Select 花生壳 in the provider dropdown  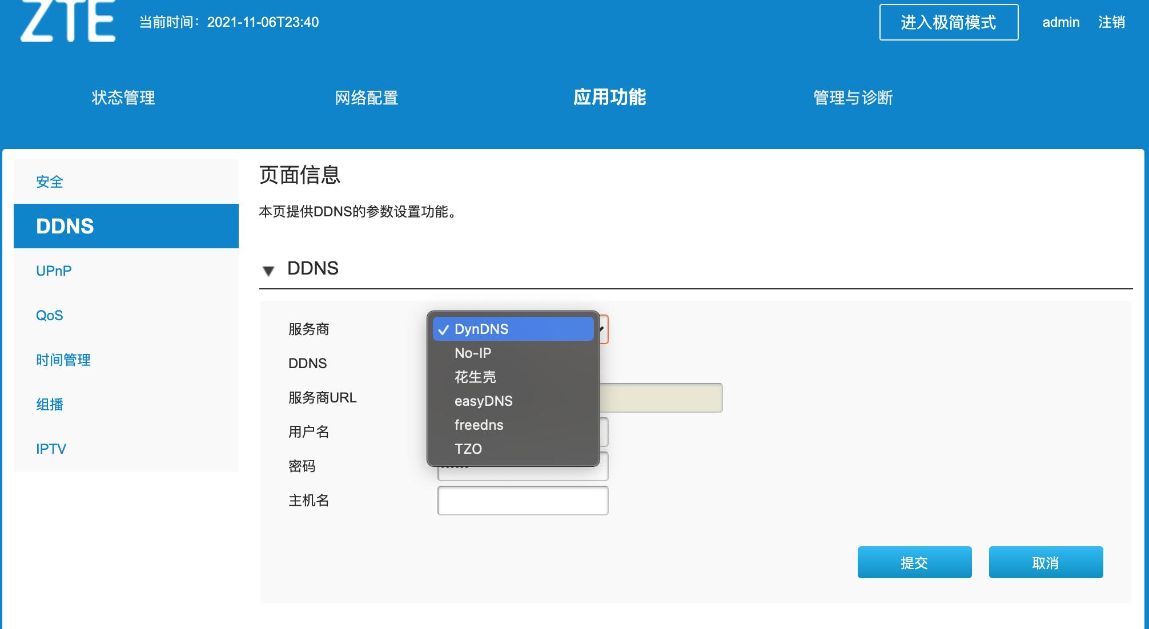click(x=474, y=377)
